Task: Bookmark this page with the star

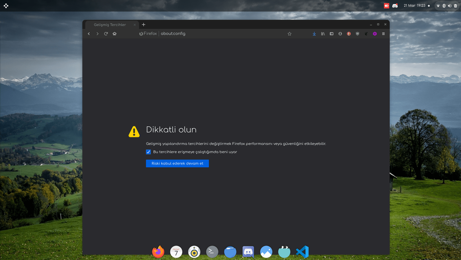Action: click(x=289, y=33)
